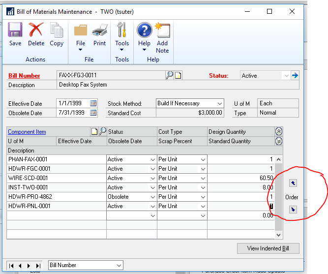
Task: Click blue arrow next to Status
Action: 295,75
